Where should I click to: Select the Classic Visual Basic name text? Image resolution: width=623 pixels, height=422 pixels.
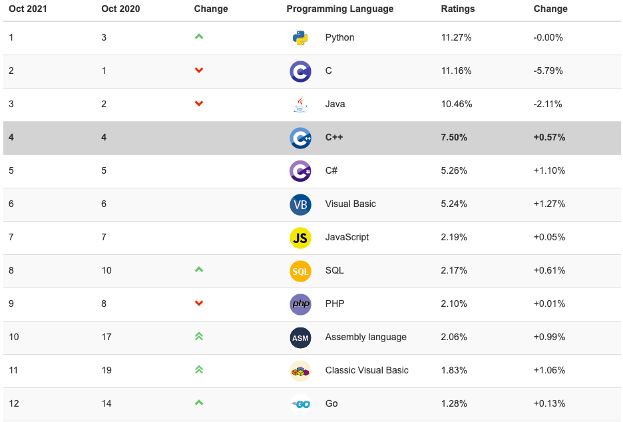pyautogui.click(x=367, y=370)
